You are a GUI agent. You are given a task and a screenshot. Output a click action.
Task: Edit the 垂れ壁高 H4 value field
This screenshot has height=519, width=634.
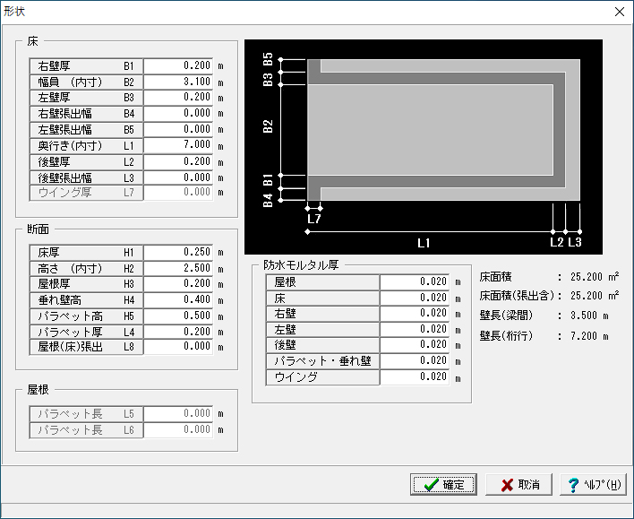pyautogui.click(x=178, y=299)
